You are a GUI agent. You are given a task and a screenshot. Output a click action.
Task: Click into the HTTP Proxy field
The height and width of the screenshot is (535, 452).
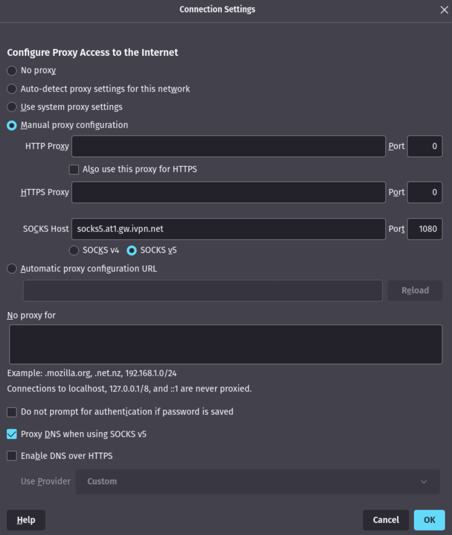tap(228, 146)
